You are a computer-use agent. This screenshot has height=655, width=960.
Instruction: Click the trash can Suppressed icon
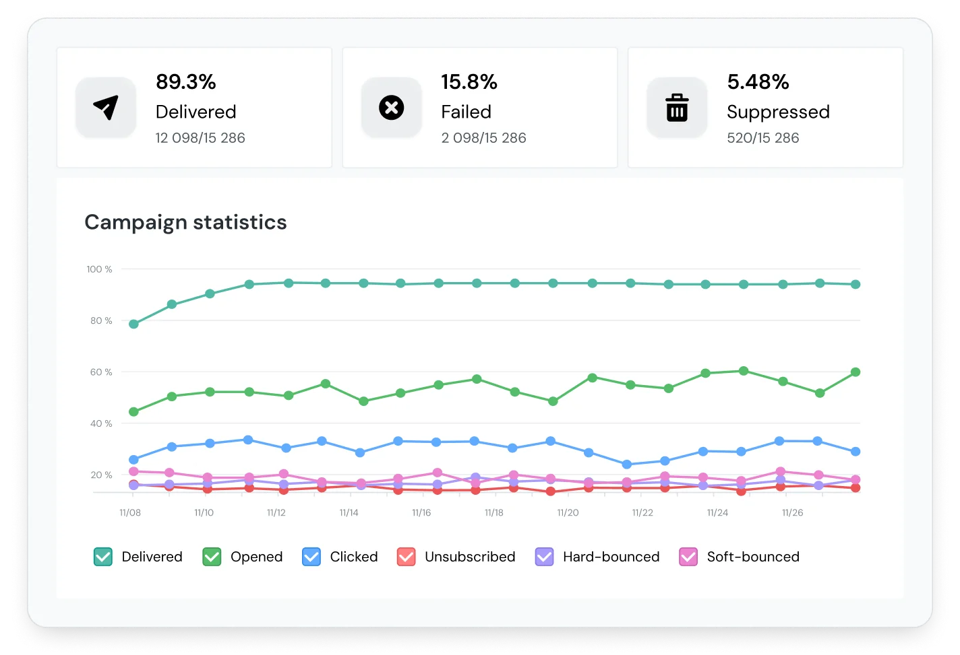[677, 107]
